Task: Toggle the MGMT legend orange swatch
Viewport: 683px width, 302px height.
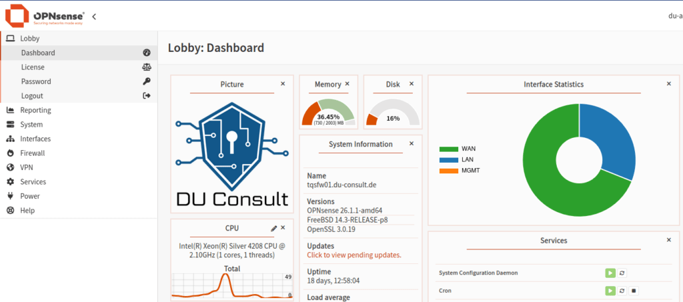Action: [x=449, y=171]
